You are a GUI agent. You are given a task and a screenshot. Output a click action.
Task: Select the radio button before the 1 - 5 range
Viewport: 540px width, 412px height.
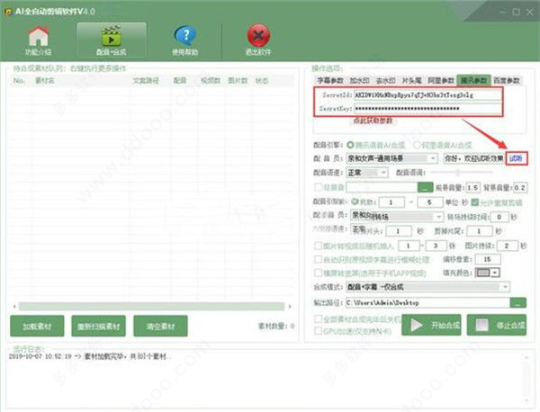[x=355, y=202]
